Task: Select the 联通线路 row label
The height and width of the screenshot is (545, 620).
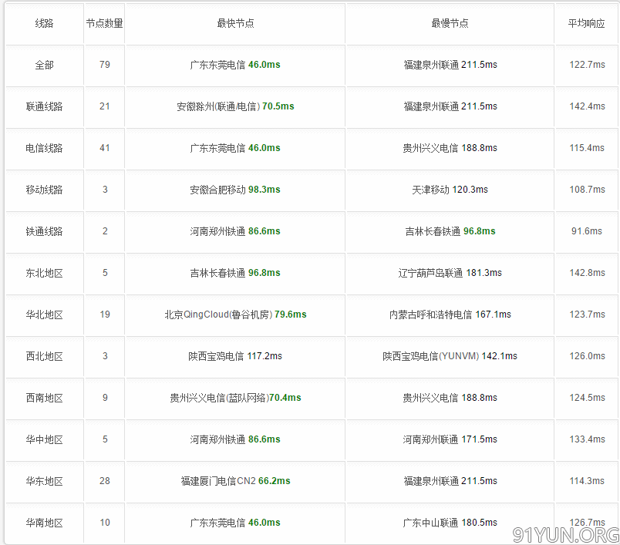Action: click(x=44, y=106)
